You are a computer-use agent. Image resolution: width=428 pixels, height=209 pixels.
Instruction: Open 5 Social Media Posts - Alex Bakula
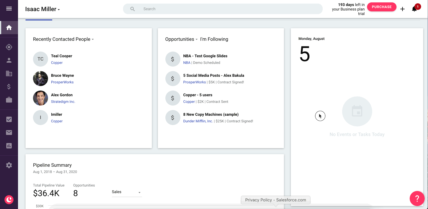click(x=214, y=76)
